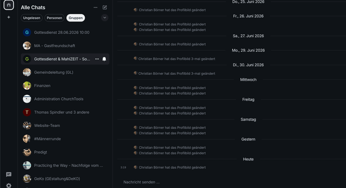Open the home icon in left rail

click(x=9, y=5)
